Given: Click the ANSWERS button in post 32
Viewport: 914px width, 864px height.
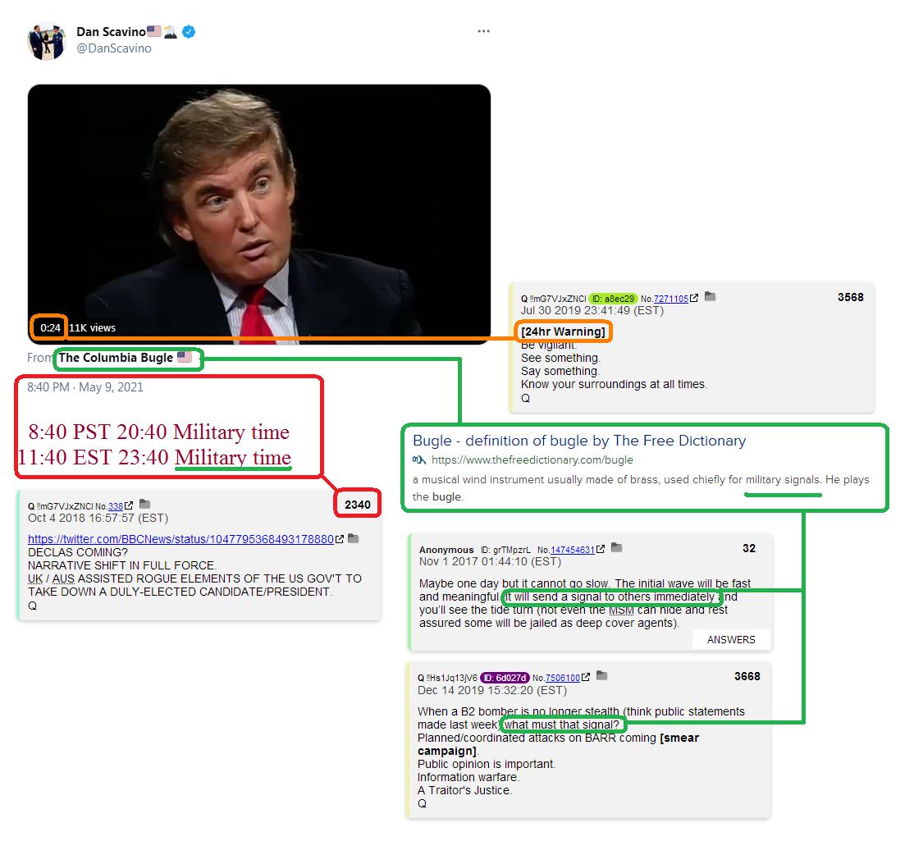Looking at the screenshot, I should (x=731, y=640).
